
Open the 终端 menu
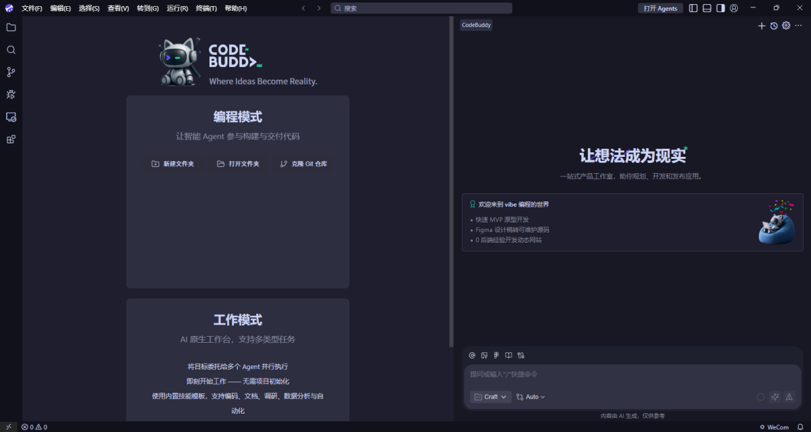click(206, 8)
